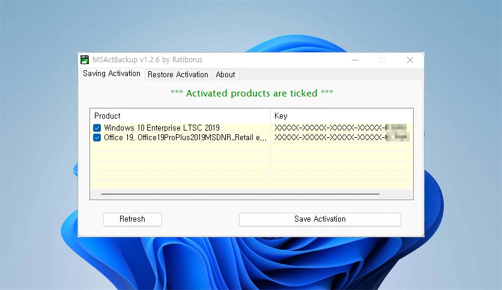Image resolution: width=502 pixels, height=290 pixels.
Task: Open the About tab
Action: pos(225,75)
